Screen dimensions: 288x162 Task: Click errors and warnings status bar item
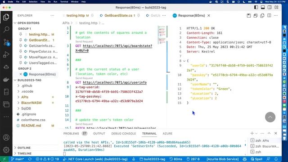click(47, 159)
